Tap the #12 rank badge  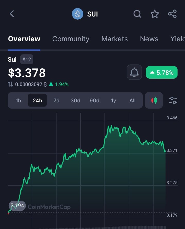(x=27, y=59)
